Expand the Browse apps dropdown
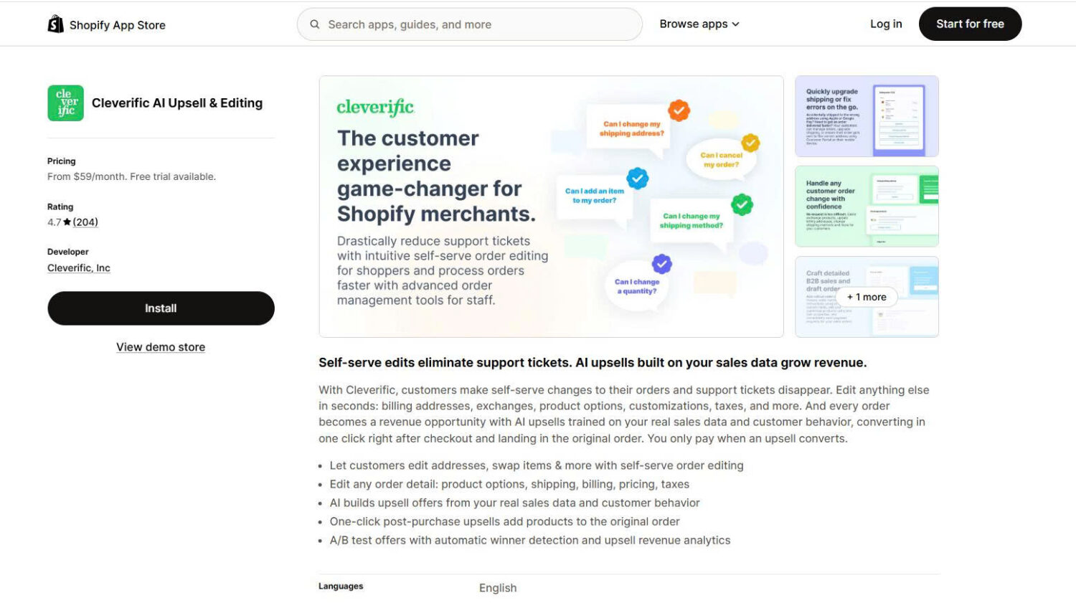Image resolution: width=1076 pixels, height=616 pixels. (x=699, y=24)
